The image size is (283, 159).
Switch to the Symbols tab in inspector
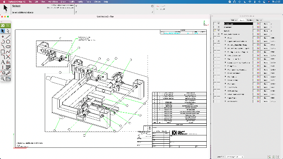[x=250, y=20]
